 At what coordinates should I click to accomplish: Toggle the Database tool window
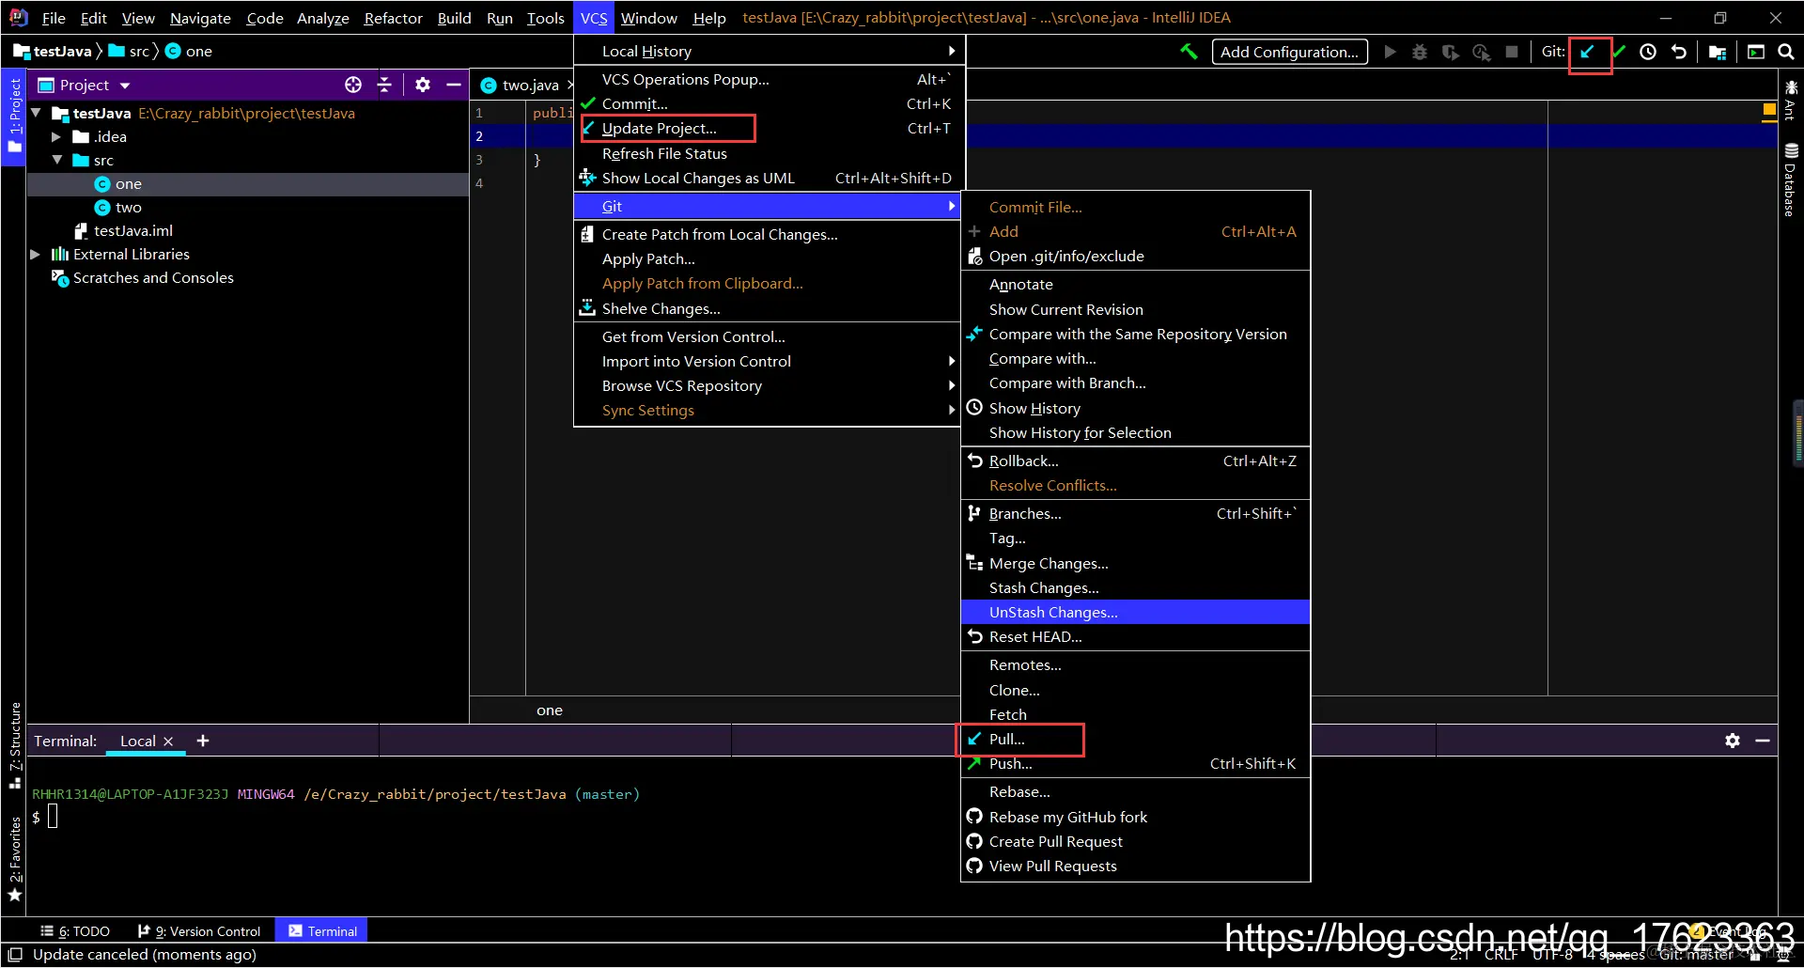point(1790,180)
